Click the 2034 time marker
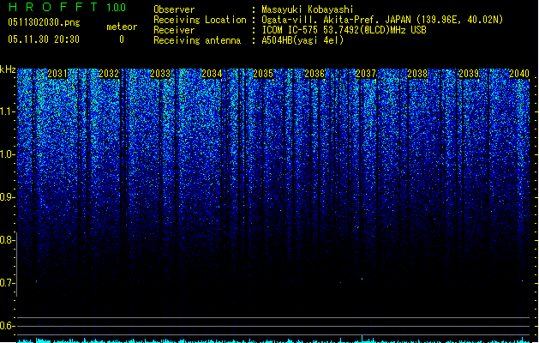This screenshot has width=539, height=343. tap(212, 74)
